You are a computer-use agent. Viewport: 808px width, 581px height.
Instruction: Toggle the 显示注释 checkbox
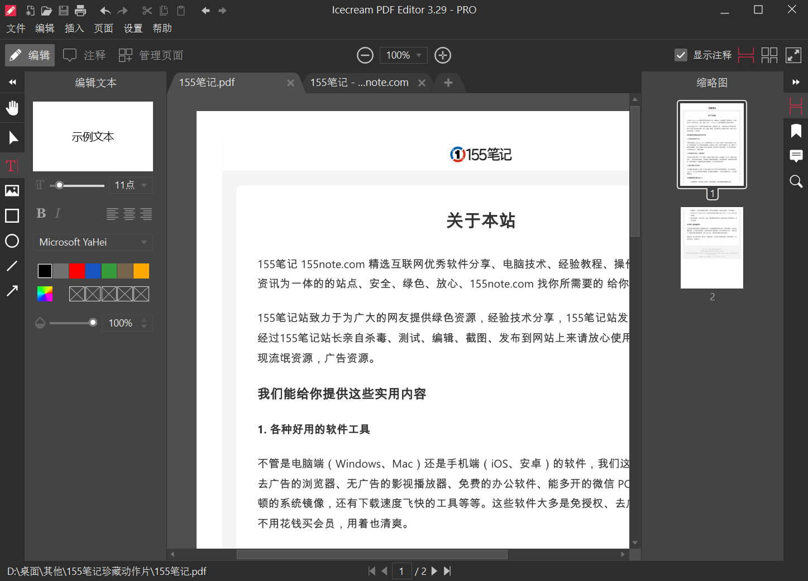681,55
